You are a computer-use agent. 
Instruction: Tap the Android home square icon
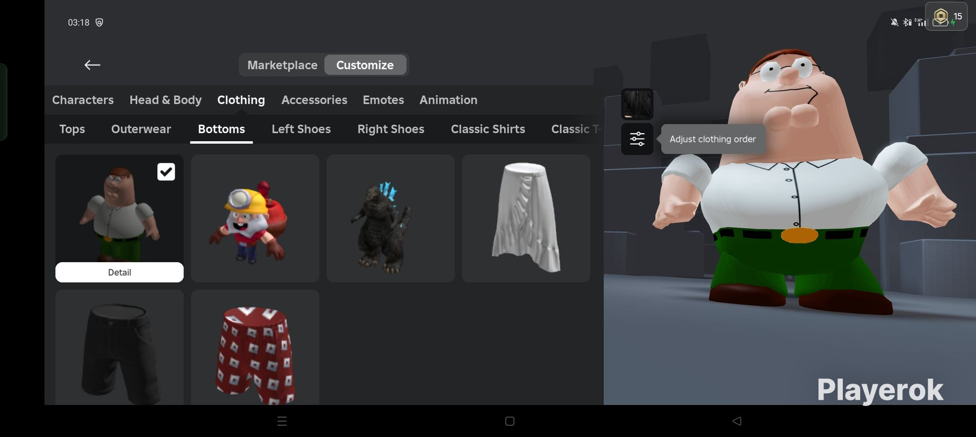pyautogui.click(x=510, y=421)
